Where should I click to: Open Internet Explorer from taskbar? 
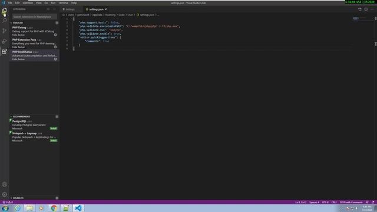pyautogui.click(x=18, y=208)
